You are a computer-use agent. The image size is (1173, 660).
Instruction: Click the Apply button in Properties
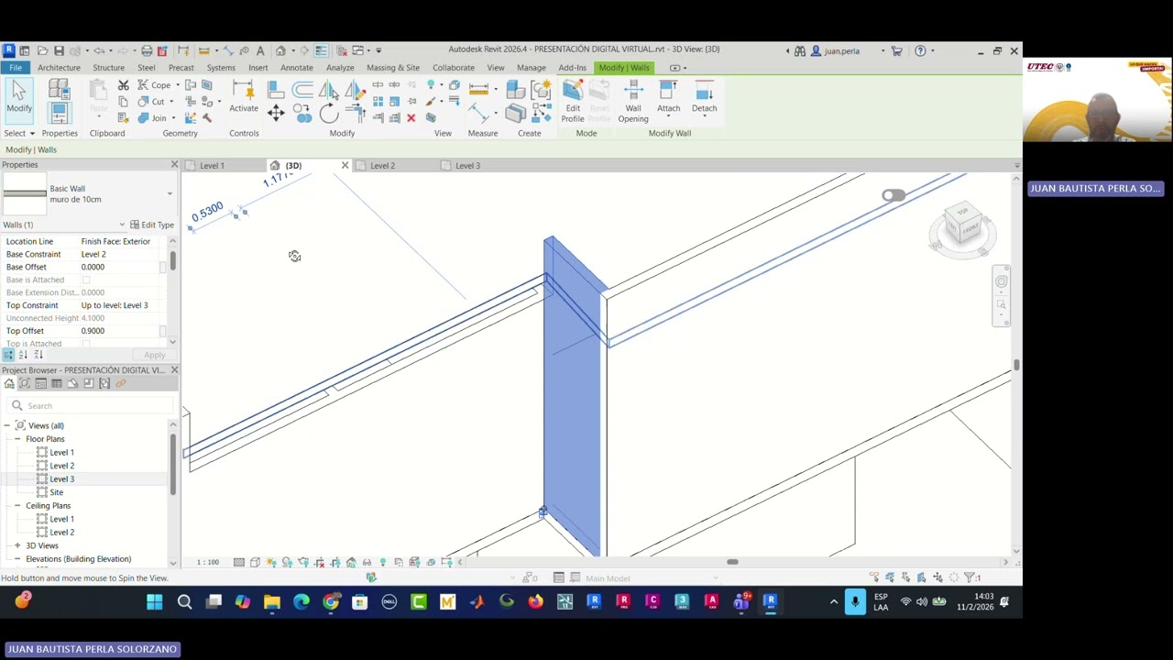pyautogui.click(x=154, y=355)
